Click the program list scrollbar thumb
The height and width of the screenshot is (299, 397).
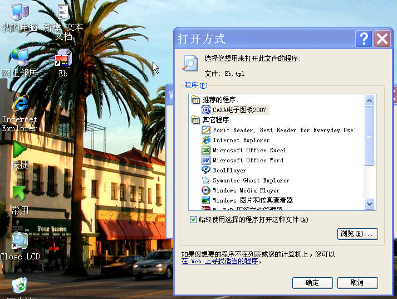pos(369,136)
